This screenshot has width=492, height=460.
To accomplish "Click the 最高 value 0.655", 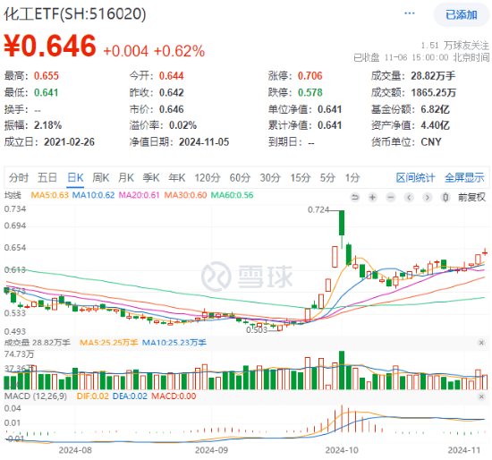I will (x=47, y=76).
